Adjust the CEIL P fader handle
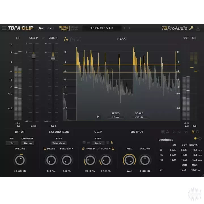This screenshot has height=204, width=204. [33, 56]
